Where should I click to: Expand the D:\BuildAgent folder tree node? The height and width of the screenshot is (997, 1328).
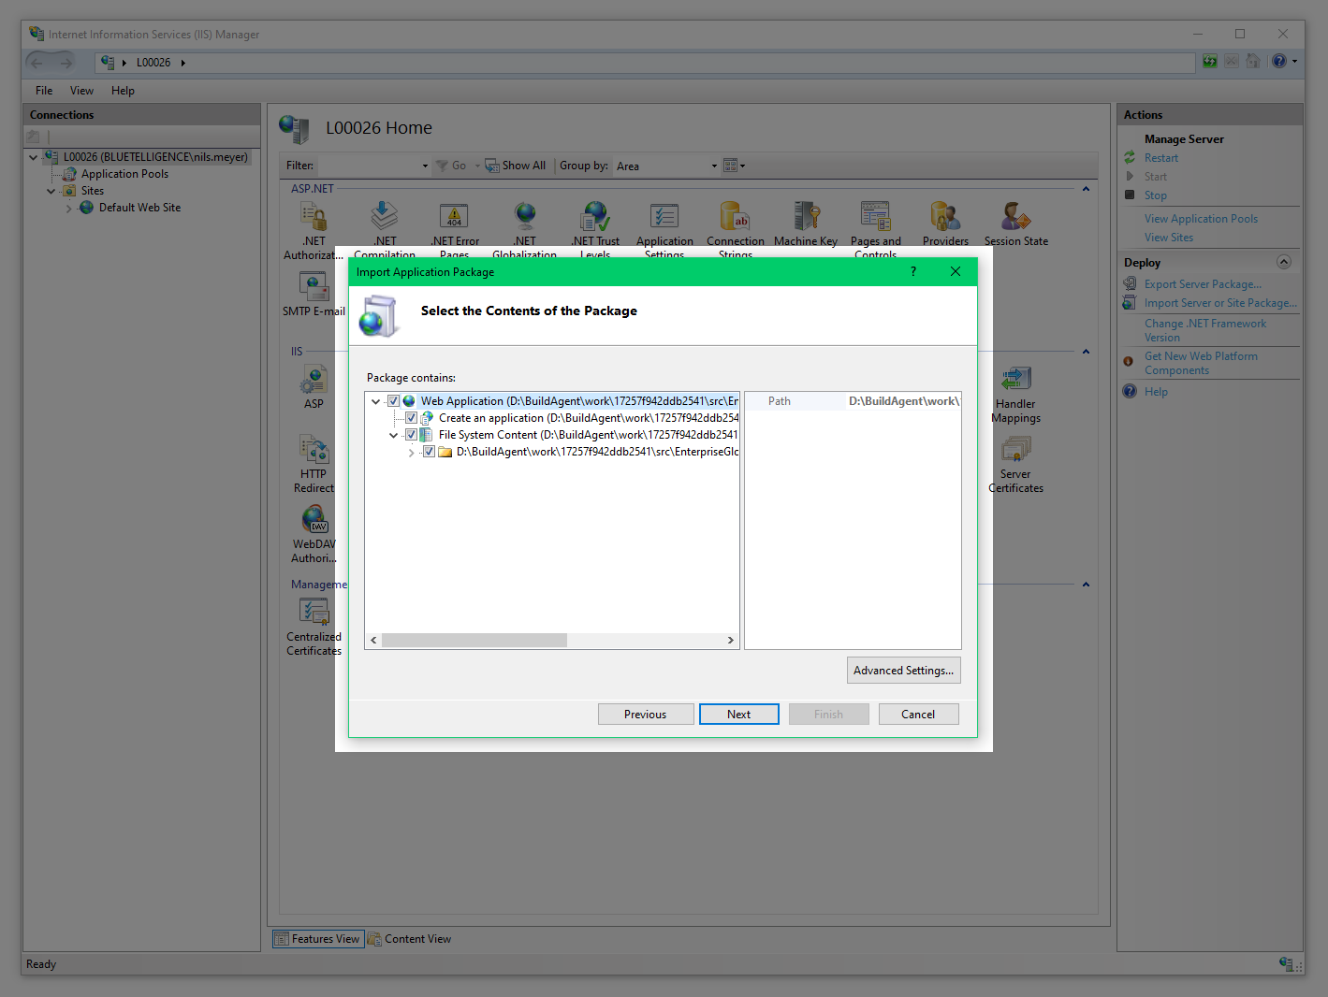tap(411, 453)
